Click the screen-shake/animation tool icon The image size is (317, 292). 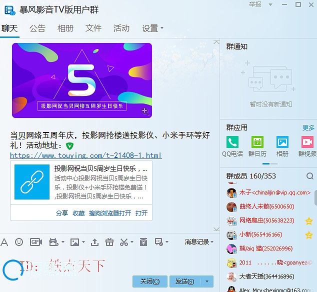[x=53, y=242]
